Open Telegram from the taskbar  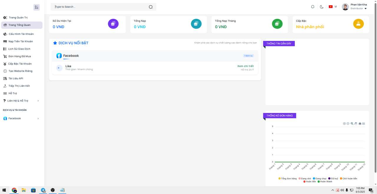(x=43, y=190)
